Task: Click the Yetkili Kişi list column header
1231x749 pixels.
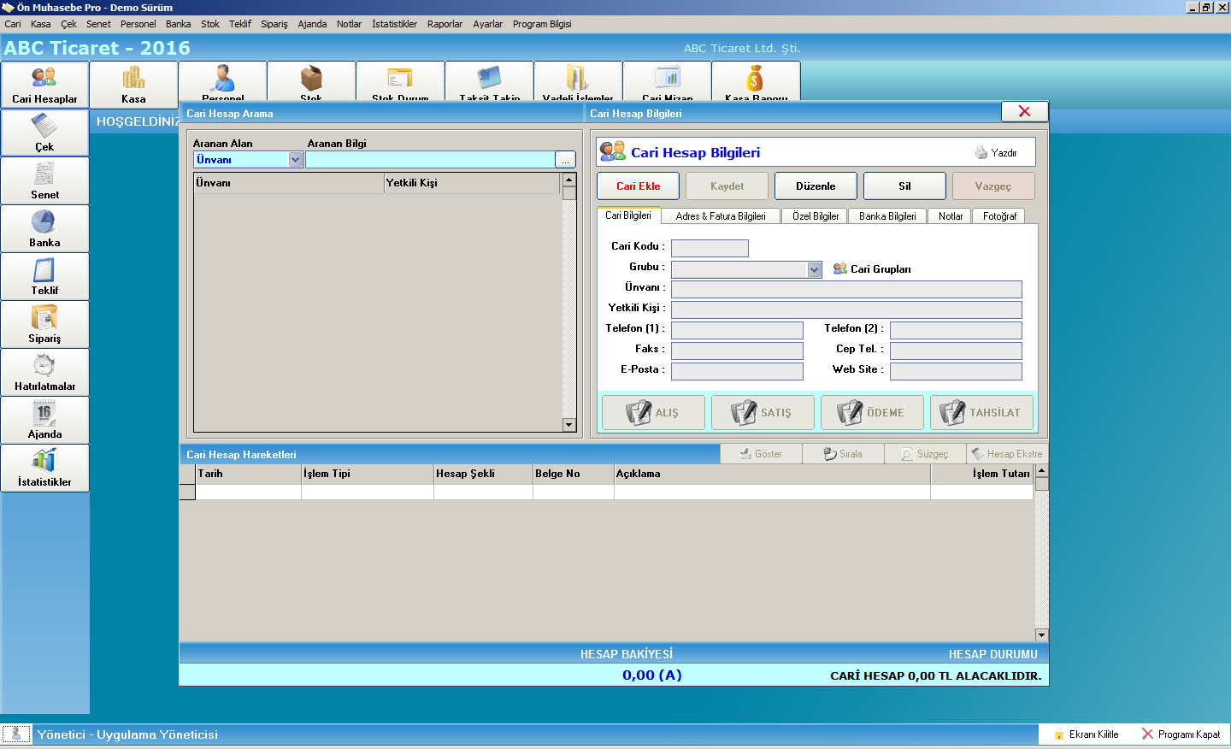Action: 472,183
